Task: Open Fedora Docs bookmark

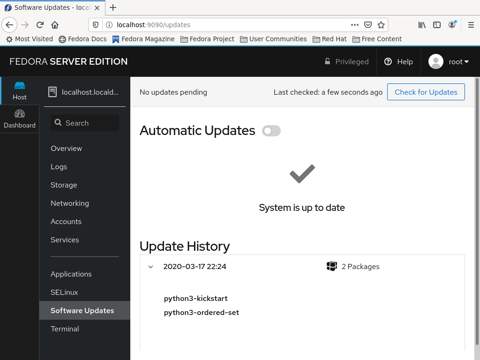Action: (82, 39)
